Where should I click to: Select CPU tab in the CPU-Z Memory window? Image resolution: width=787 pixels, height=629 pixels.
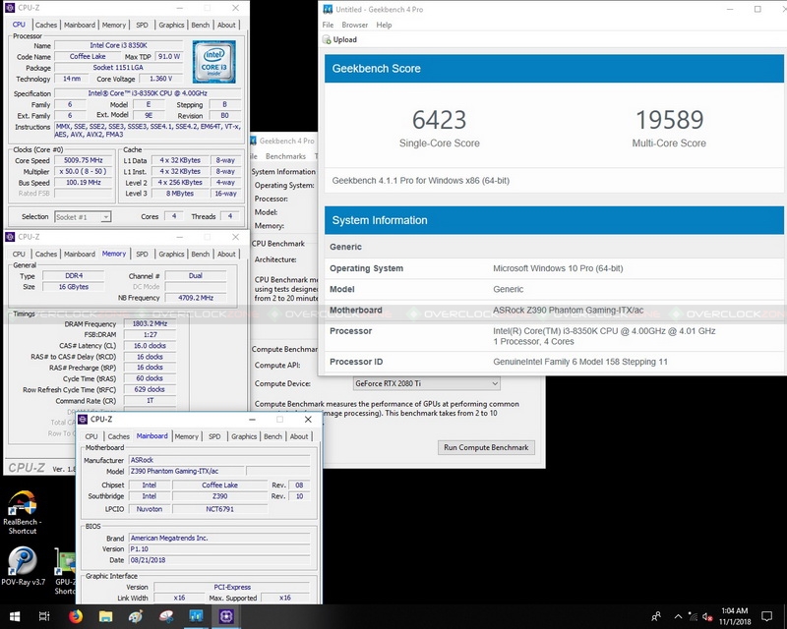point(19,254)
